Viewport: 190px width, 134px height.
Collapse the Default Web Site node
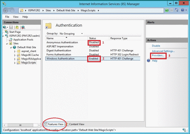coord(11,47)
